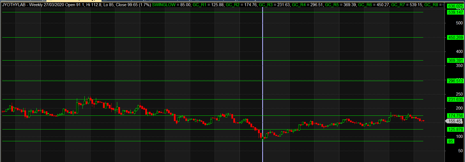Screen dimensions: 465x162
Task: Click the GC_R1 indicator label in the header
Action: tap(199, 5)
